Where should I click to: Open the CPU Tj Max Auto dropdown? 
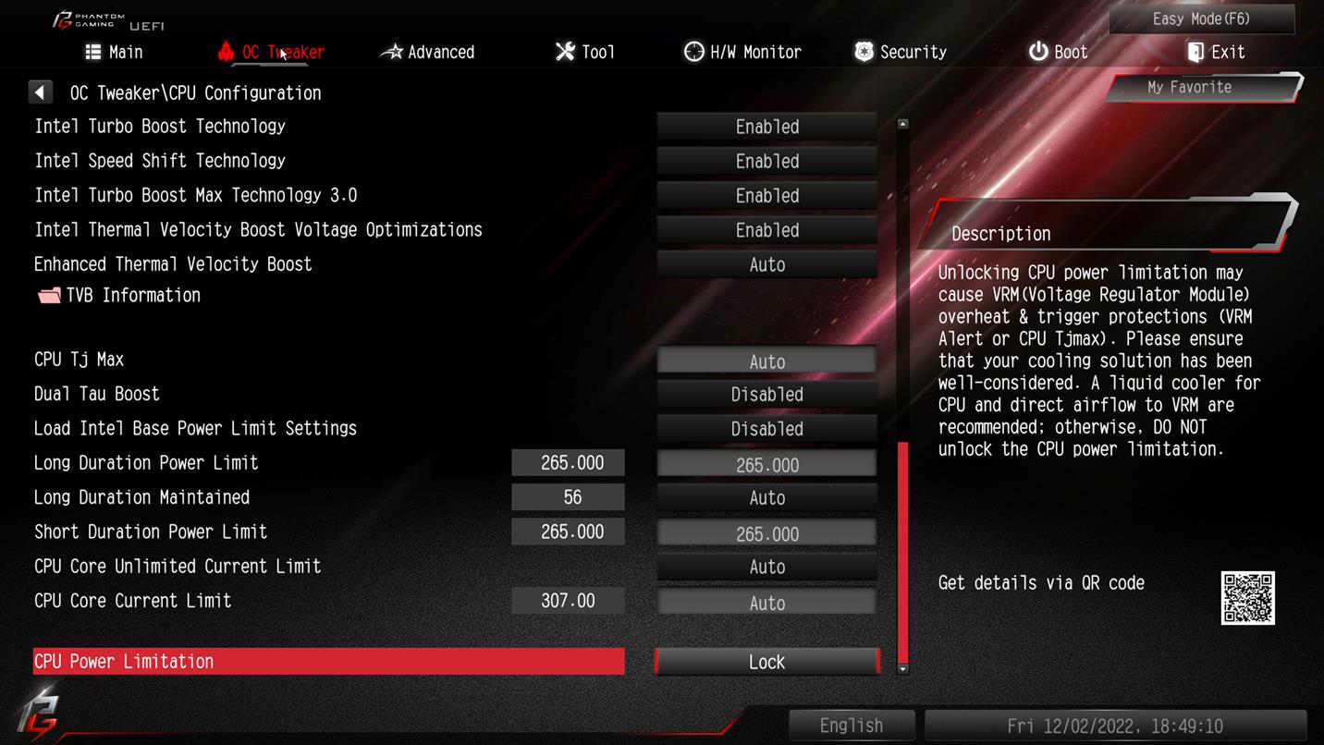pos(766,361)
